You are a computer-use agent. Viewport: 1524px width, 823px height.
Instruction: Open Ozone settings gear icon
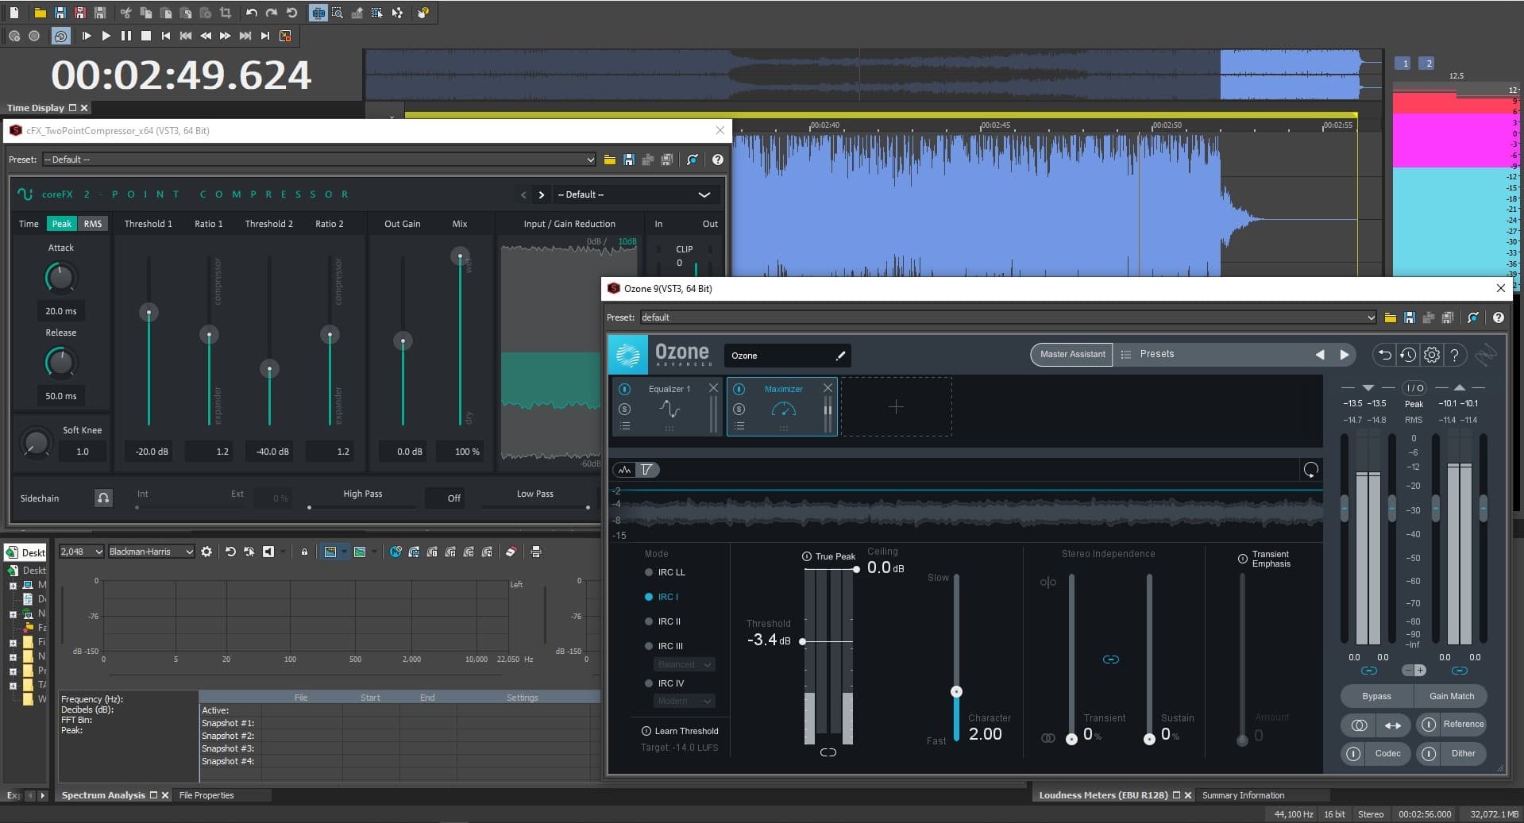1431,355
